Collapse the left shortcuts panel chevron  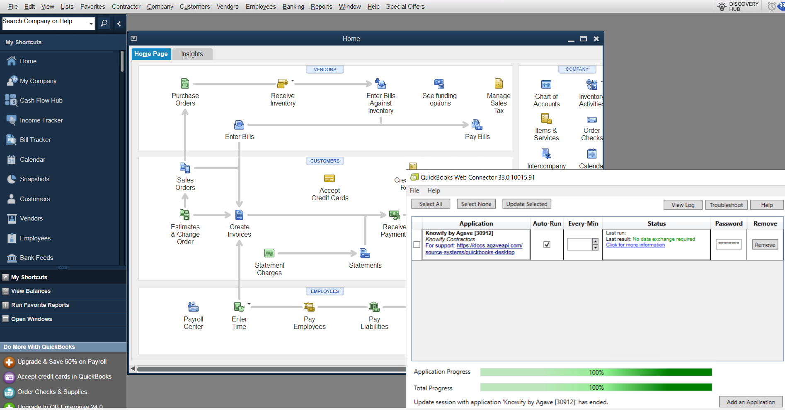[119, 24]
